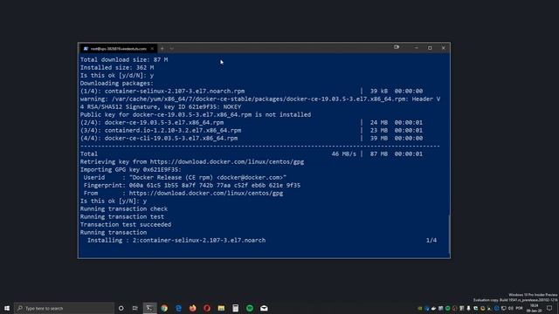Open the taskbar clock and date

[x=534, y=308]
